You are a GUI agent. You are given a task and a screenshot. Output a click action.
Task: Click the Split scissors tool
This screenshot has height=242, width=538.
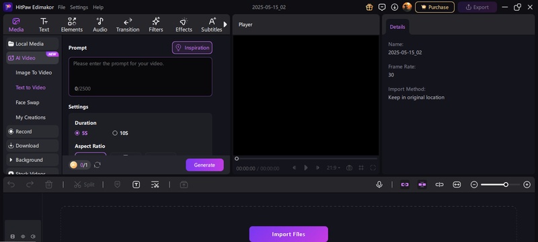(84, 185)
